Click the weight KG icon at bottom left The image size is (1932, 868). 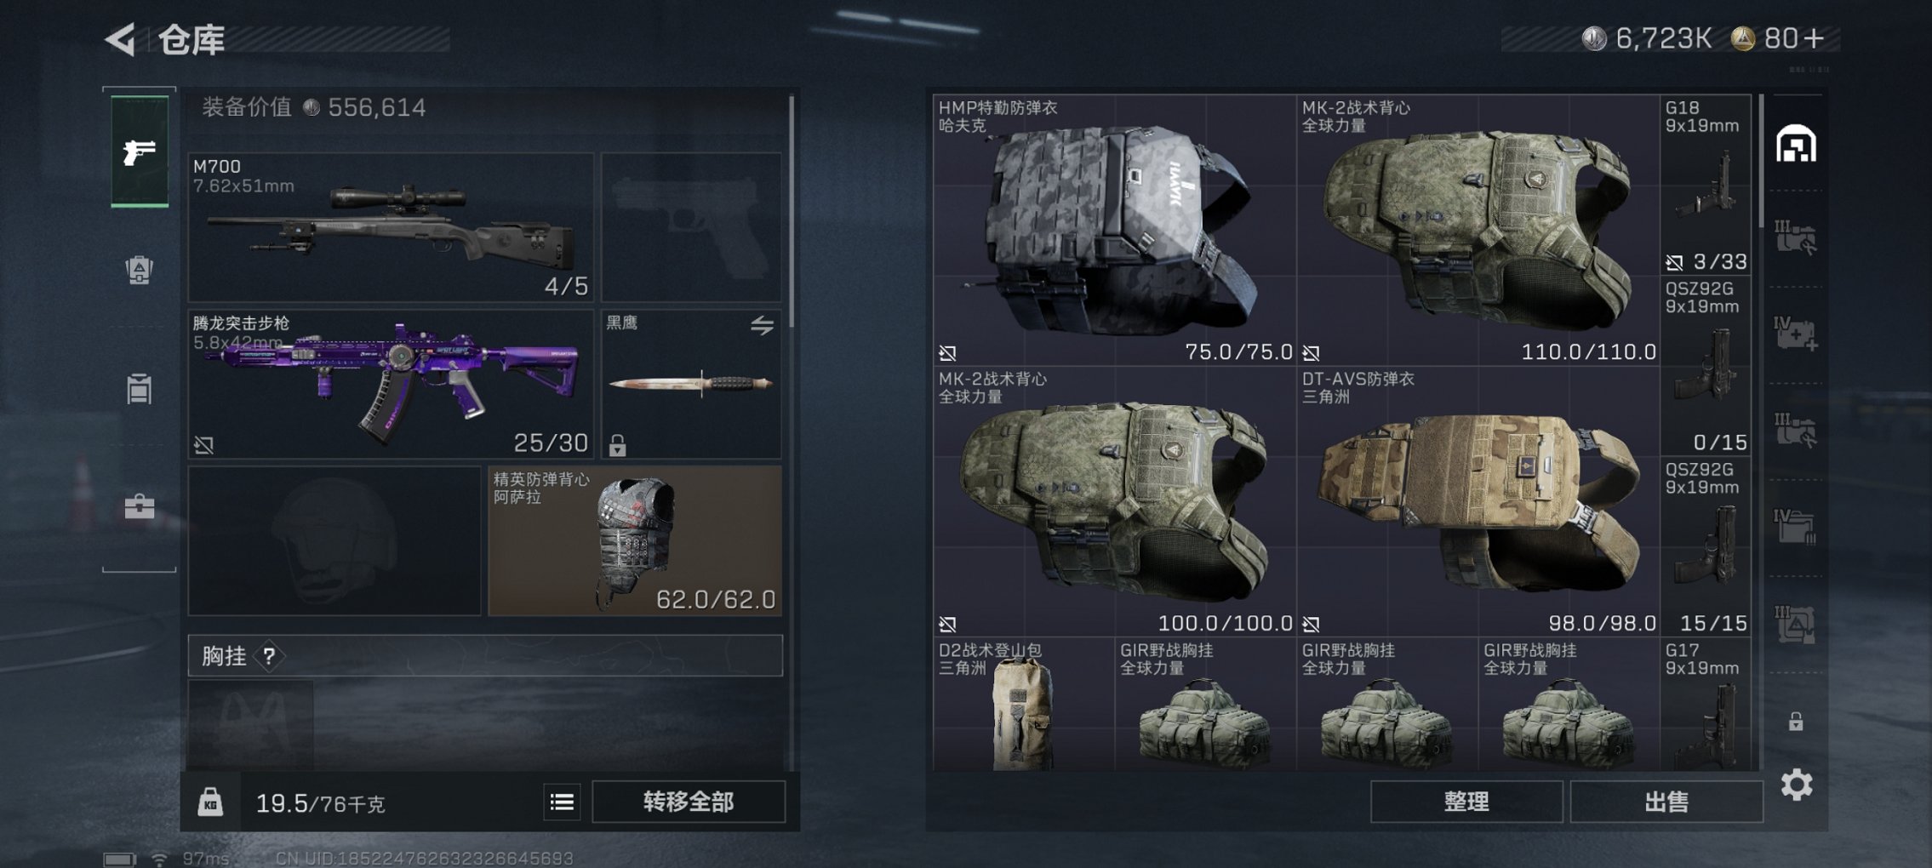(x=210, y=802)
